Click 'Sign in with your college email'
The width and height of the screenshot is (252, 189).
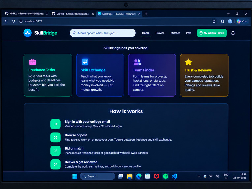tap(87, 122)
